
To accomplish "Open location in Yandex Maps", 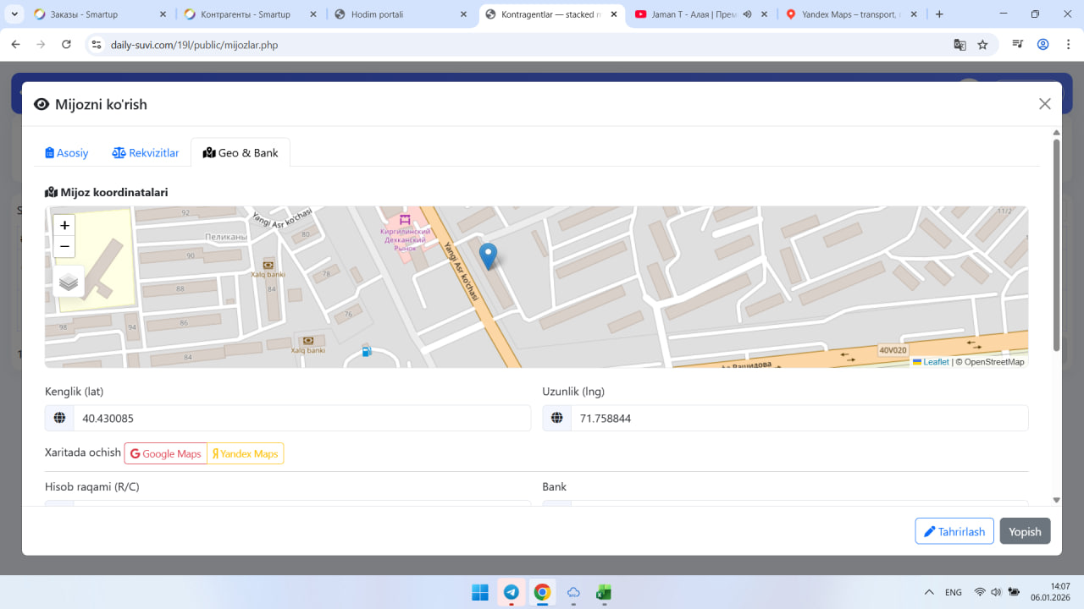I will [245, 454].
